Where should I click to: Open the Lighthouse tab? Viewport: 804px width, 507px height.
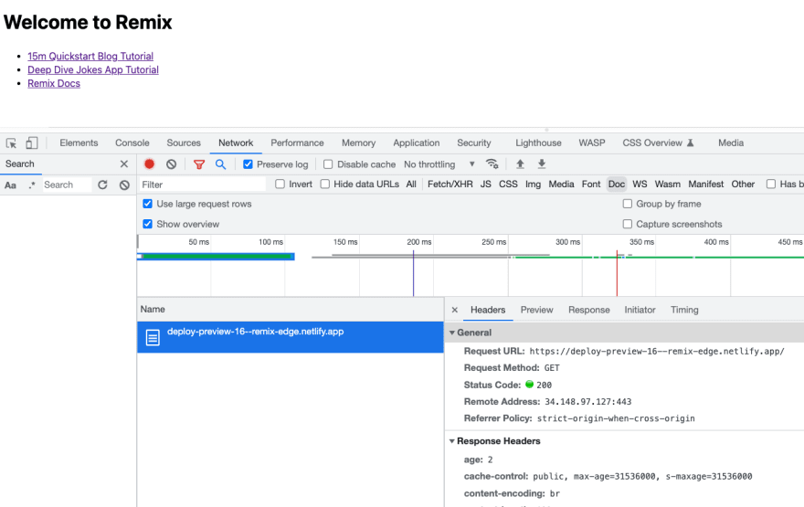[538, 143]
